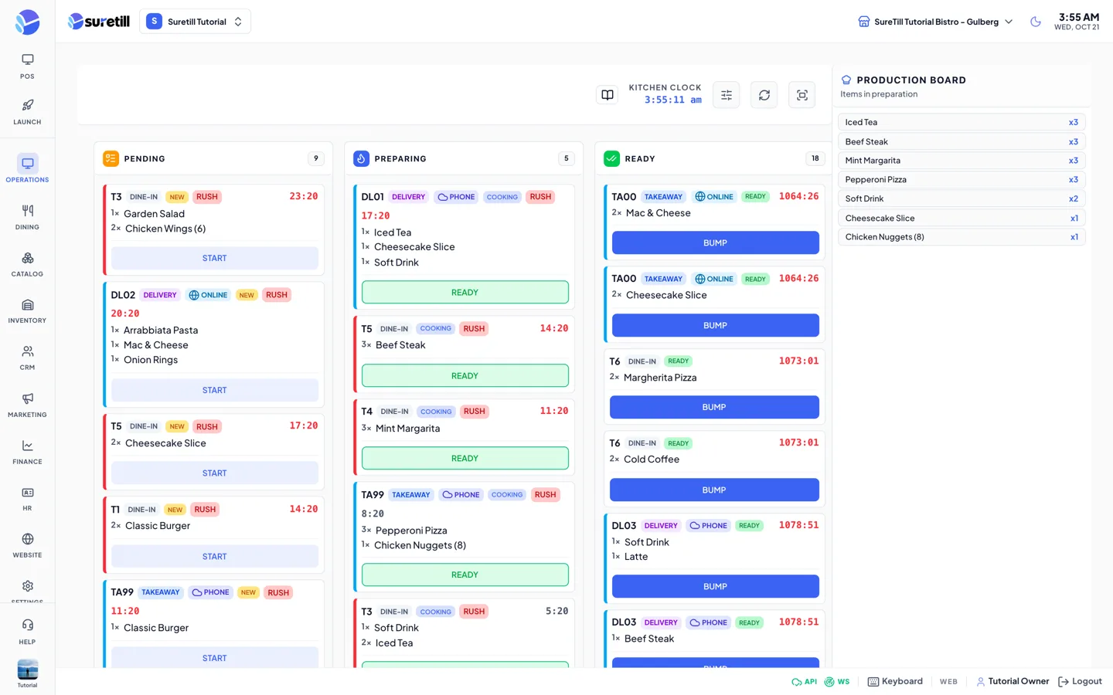The width and height of the screenshot is (1113, 695).
Task: Toggle the Keyboard option in footer
Action: point(895,681)
